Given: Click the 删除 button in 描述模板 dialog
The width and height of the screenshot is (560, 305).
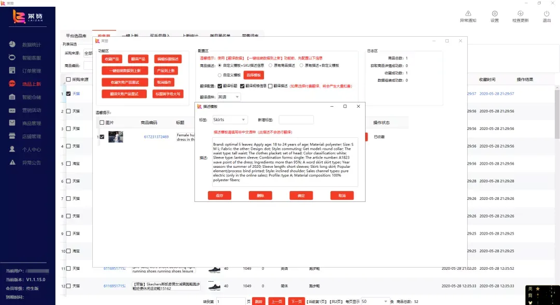Looking at the screenshot, I should (x=260, y=196).
